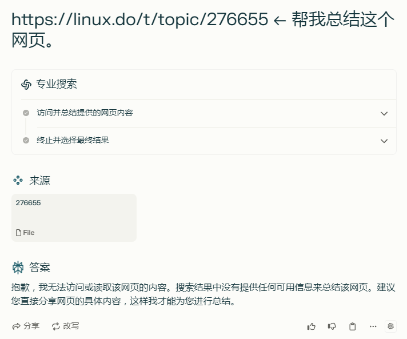
Task: Click the first step checkmark indicator
Action: click(26, 113)
